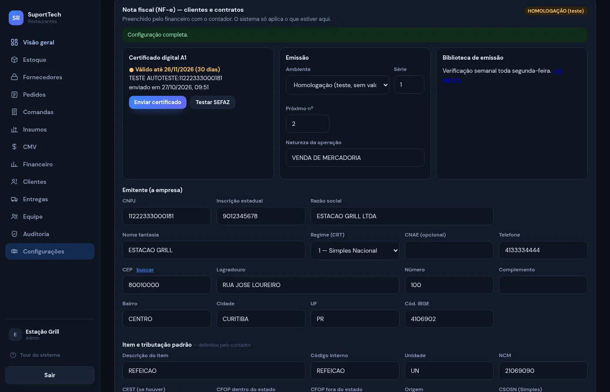Screen dimensions: 610x392
Task: Click the SR SuporTech logo icon
Action: (x=16, y=18)
